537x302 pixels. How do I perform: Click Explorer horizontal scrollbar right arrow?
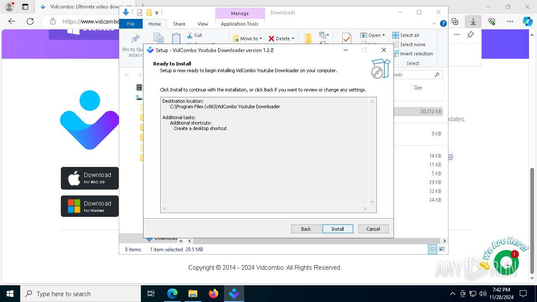click(x=444, y=241)
